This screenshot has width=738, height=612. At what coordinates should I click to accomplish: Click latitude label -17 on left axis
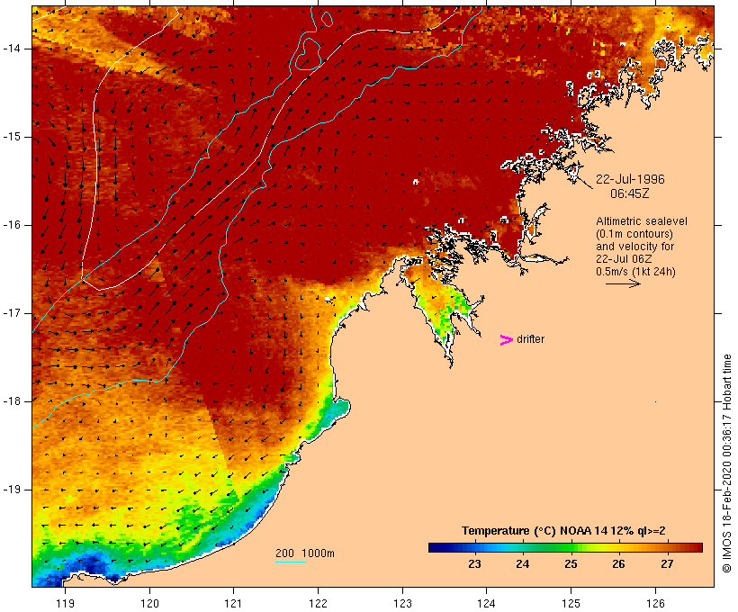point(11,313)
